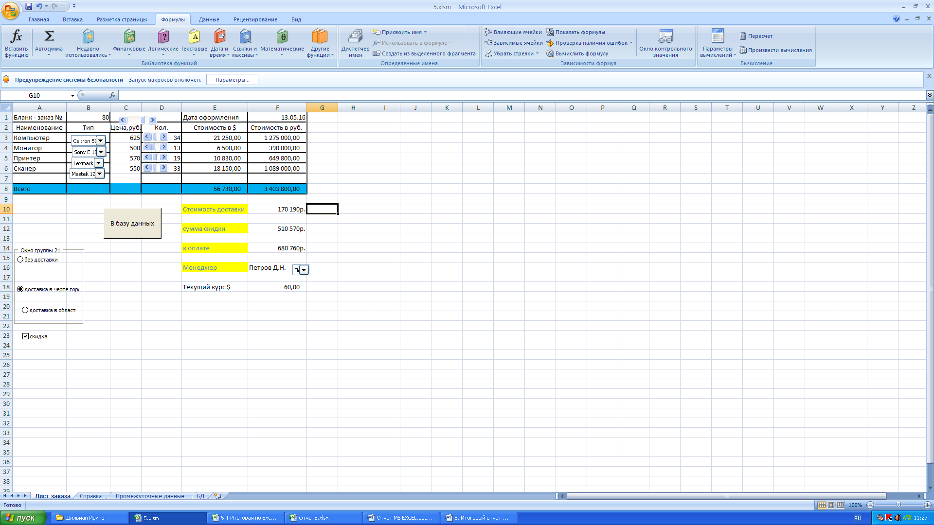934x525 pixels.
Task: Click the zoom slider handle in status bar
Action: point(898,505)
